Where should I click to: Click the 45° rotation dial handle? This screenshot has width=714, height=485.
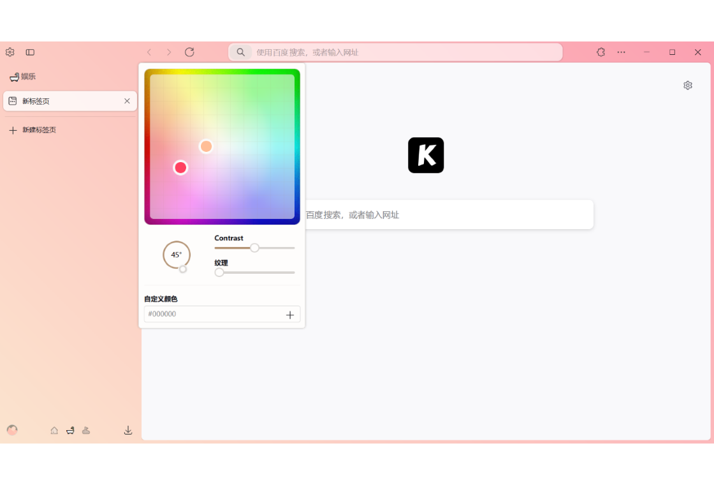[182, 269]
